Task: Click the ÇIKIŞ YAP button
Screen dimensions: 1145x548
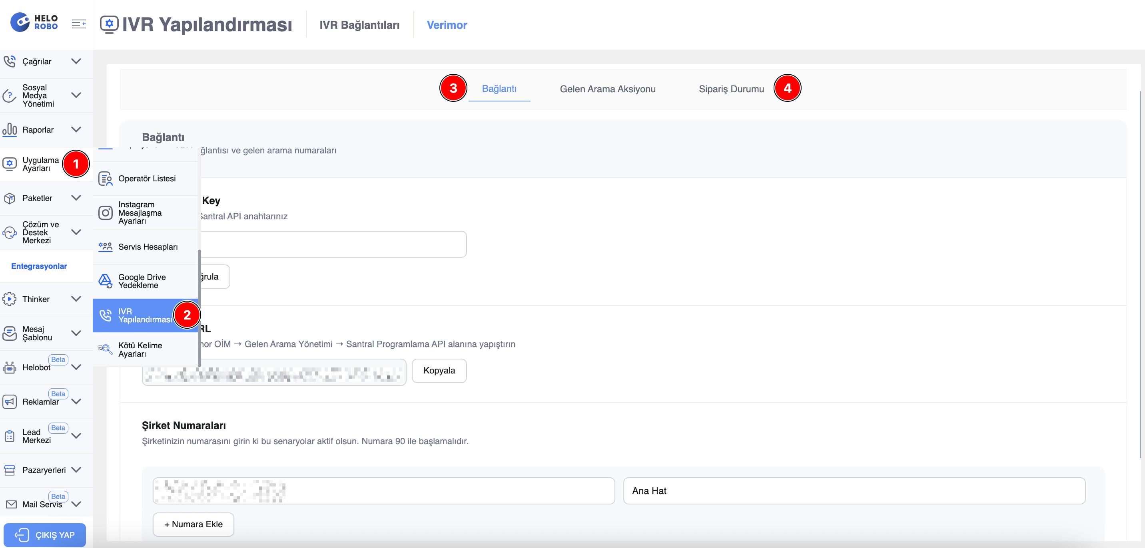Action: (45, 535)
